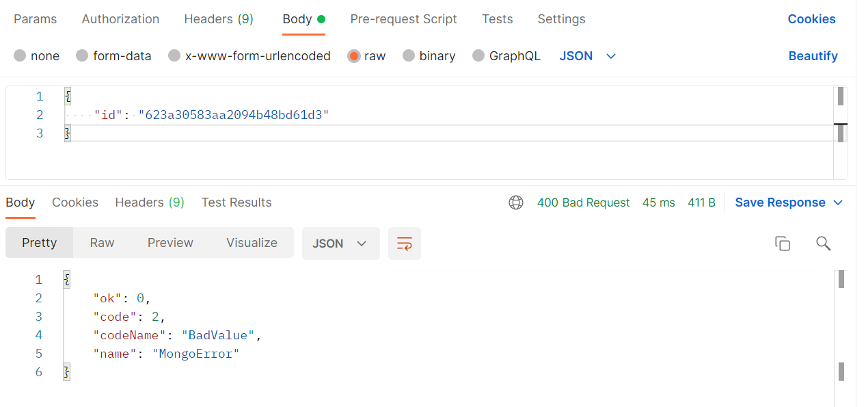The width and height of the screenshot is (866, 407).
Task: Open the request Authorization tab
Action: tap(120, 19)
